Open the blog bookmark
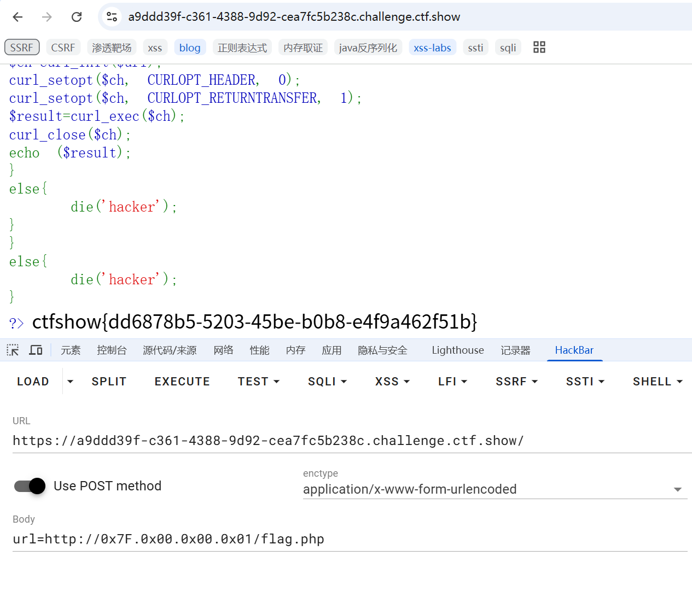692x609 pixels. pyautogui.click(x=190, y=48)
